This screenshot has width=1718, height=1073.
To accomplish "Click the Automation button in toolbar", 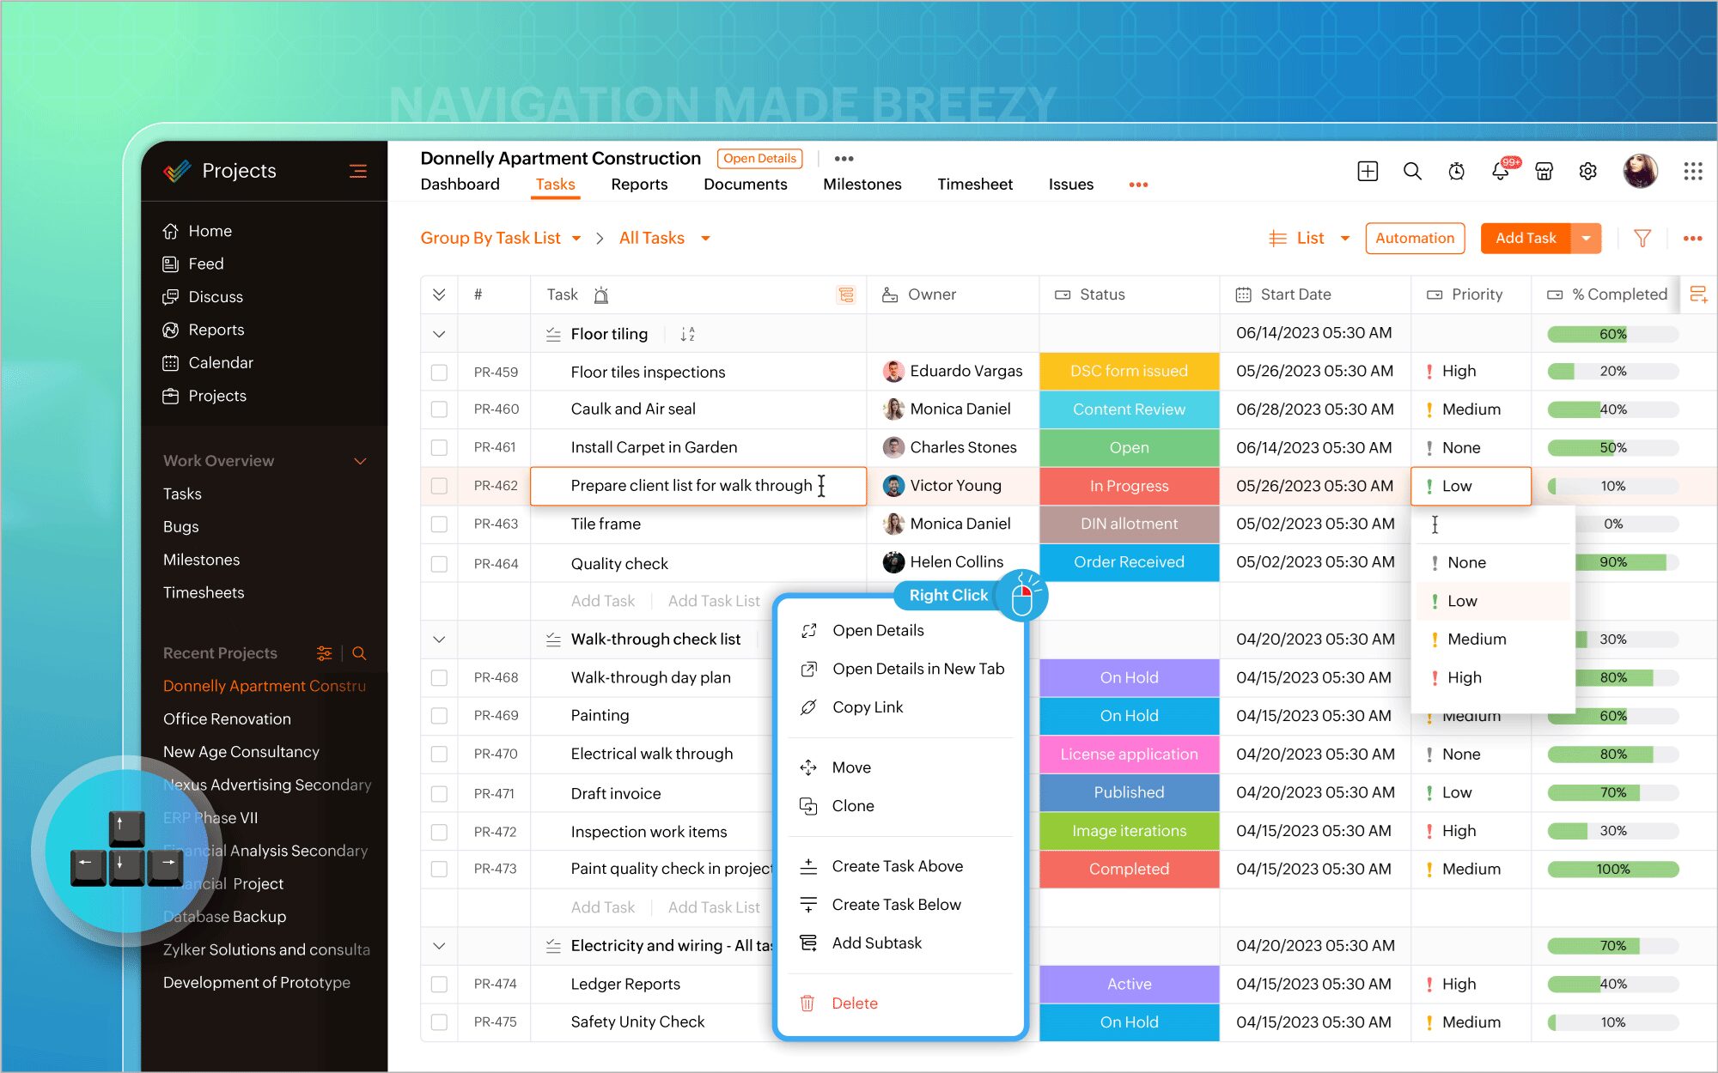I will coord(1415,237).
